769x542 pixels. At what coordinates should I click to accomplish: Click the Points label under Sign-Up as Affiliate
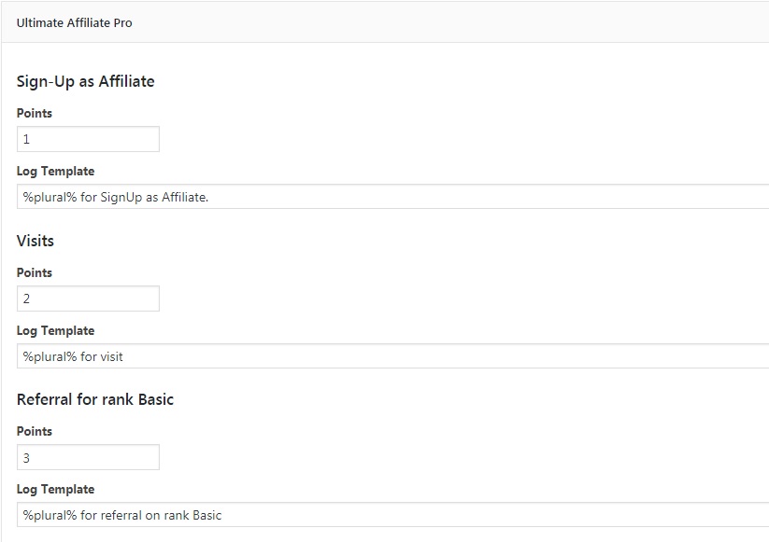point(35,113)
